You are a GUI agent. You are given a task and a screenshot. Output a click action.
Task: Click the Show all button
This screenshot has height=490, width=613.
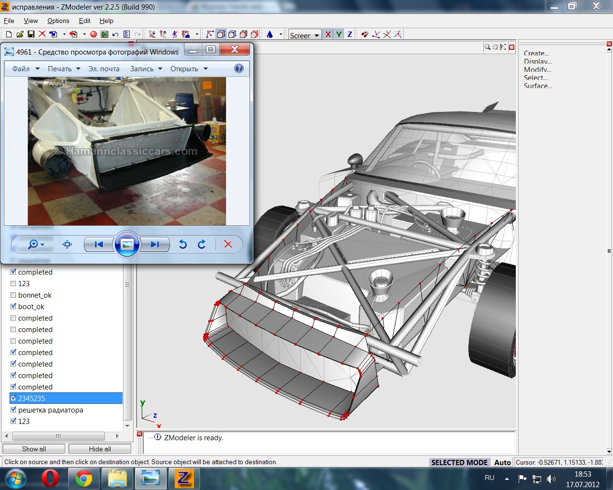34,449
